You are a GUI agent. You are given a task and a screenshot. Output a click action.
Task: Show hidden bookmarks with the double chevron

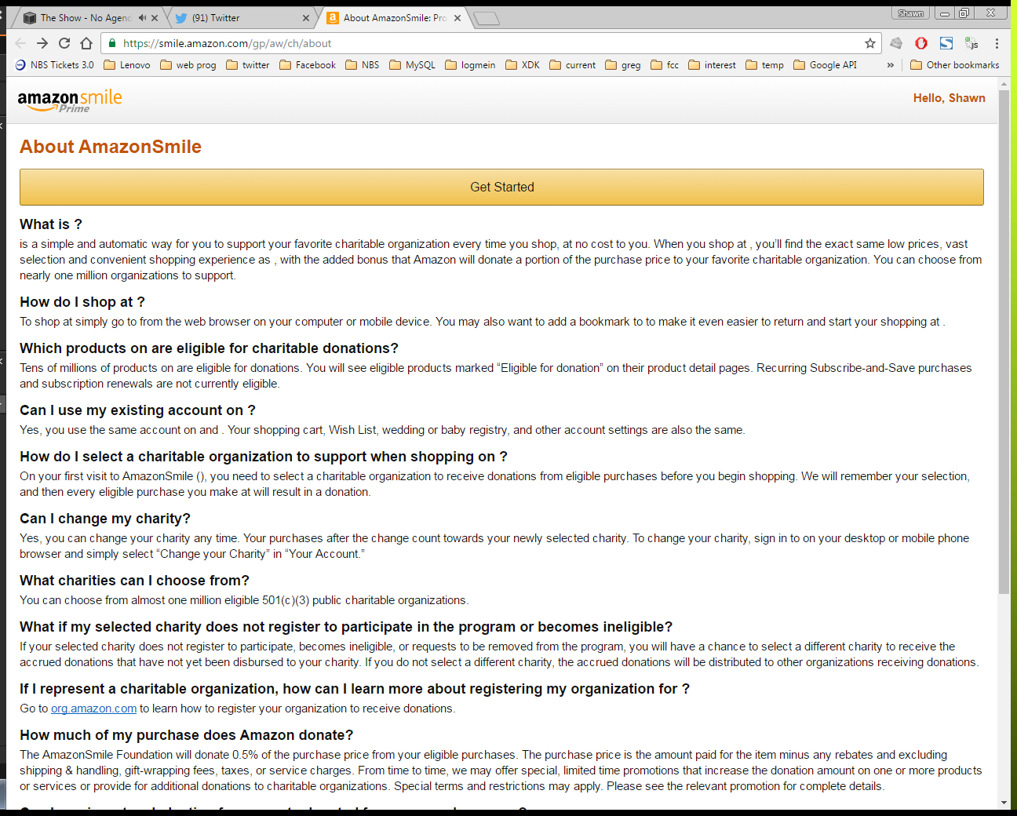pos(891,65)
